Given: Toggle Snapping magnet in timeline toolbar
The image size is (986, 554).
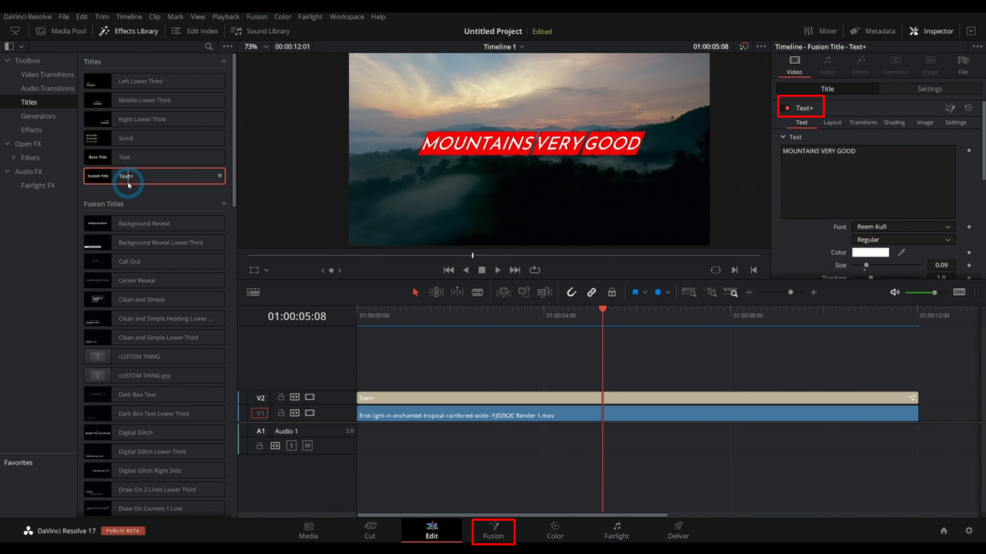Looking at the screenshot, I should click(572, 292).
